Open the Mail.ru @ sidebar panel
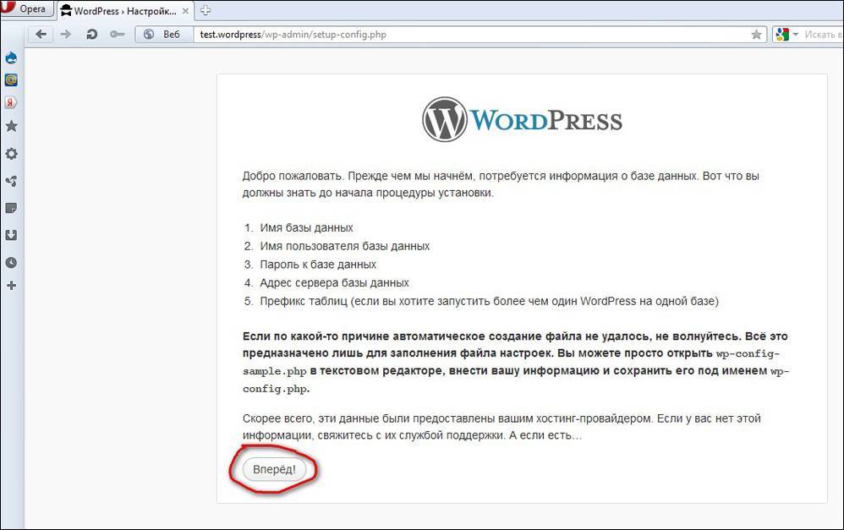The image size is (844, 530). [x=11, y=80]
